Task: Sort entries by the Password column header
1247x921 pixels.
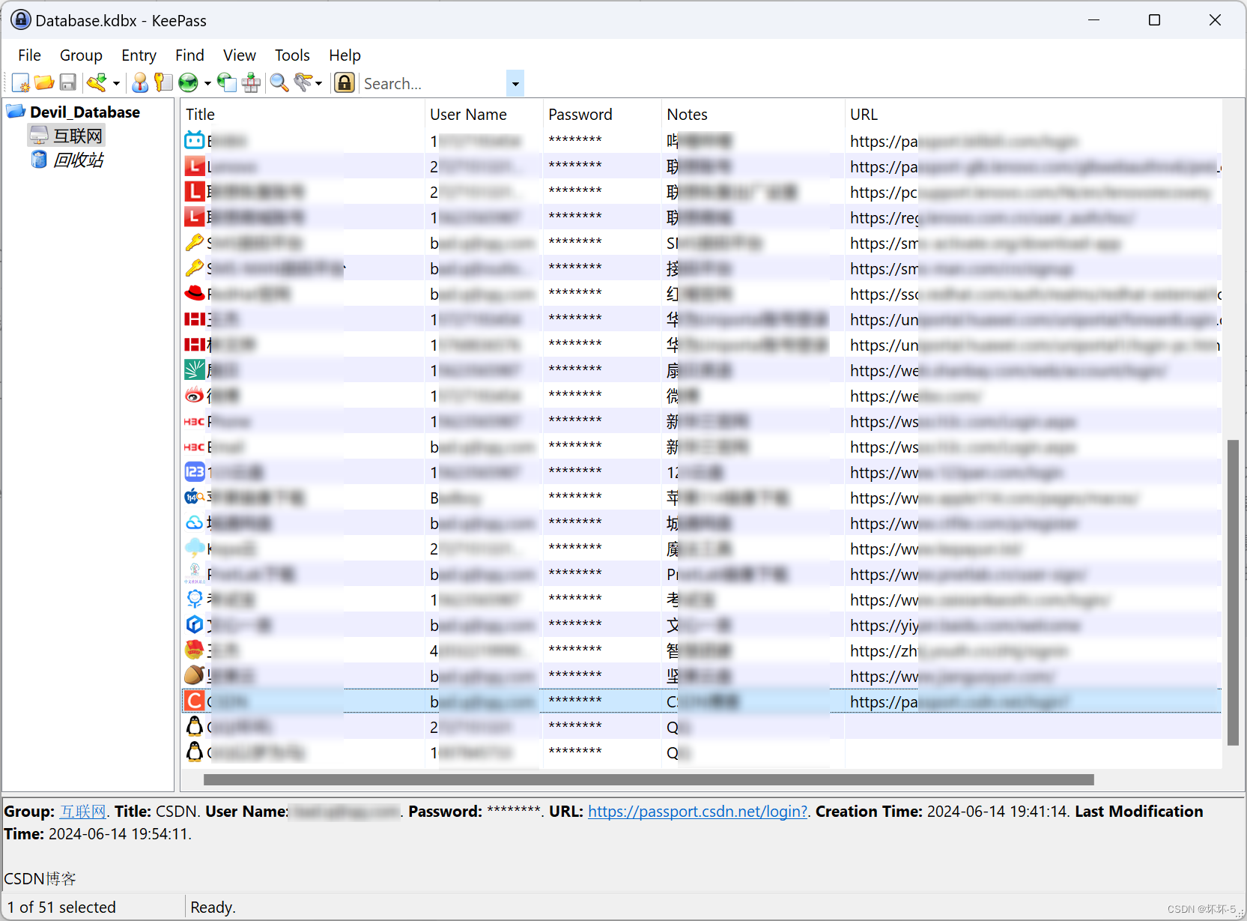Action: [602, 114]
